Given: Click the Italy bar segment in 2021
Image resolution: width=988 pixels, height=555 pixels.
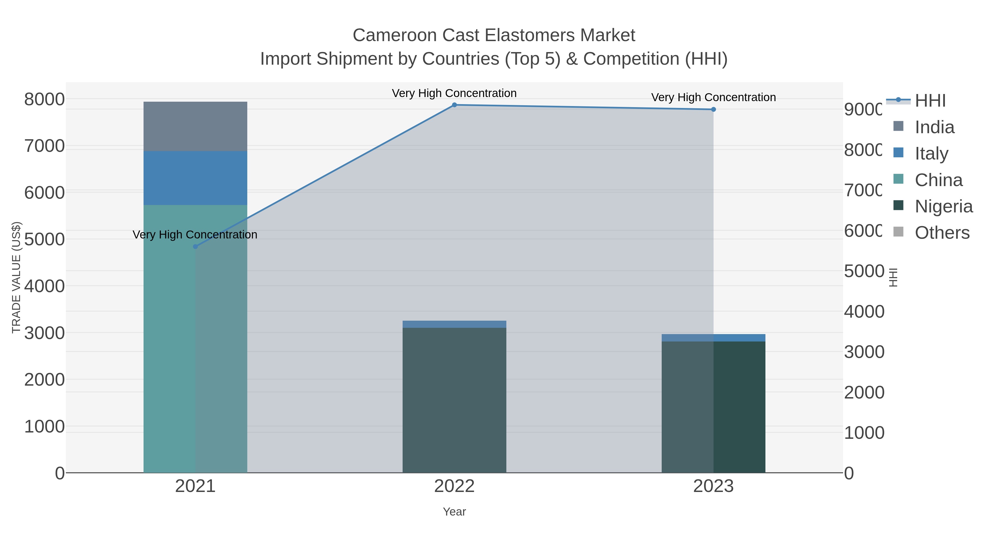Looking at the screenshot, I should (195, 178).
